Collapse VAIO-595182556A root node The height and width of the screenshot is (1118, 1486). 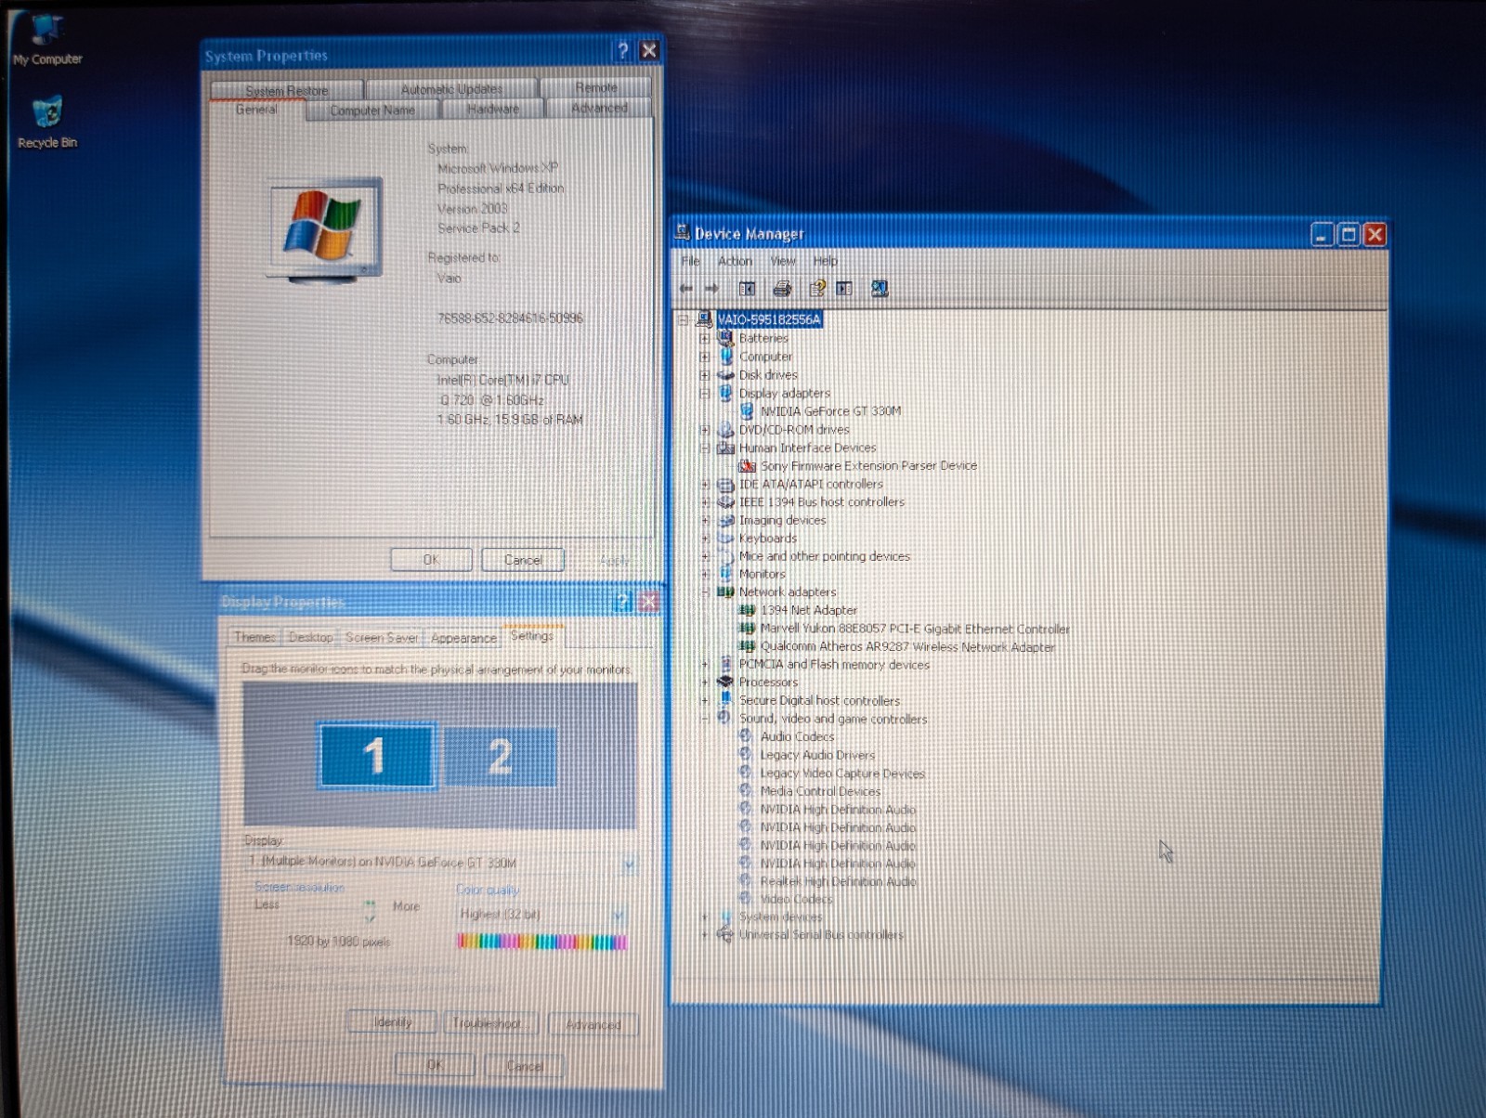click(684, 319)
